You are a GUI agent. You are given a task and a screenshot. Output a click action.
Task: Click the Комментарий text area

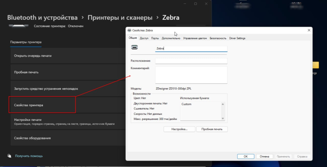coord(191,75)
